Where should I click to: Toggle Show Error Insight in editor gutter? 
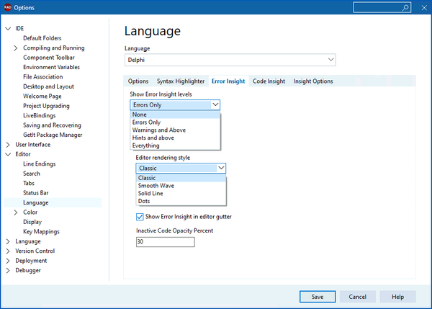pos(140,217)
